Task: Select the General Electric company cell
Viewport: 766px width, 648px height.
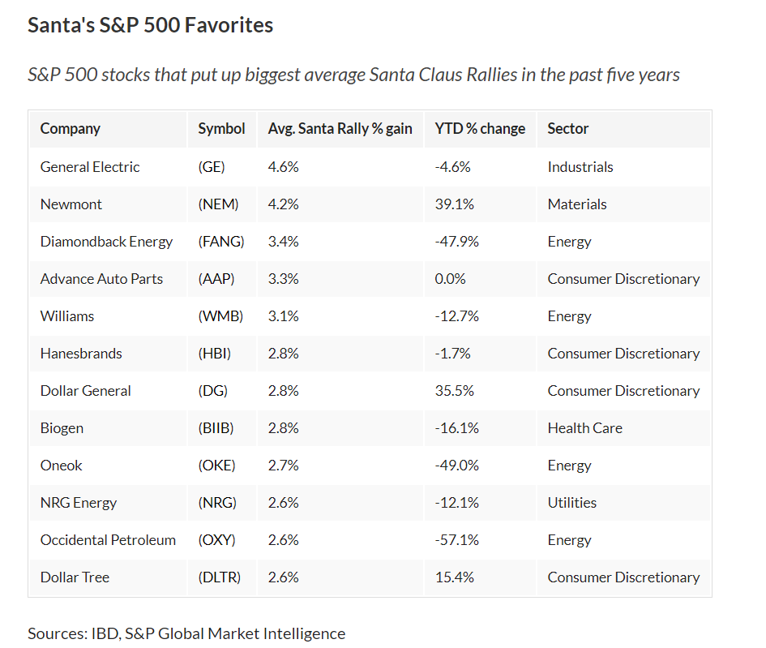Action: 90,167
